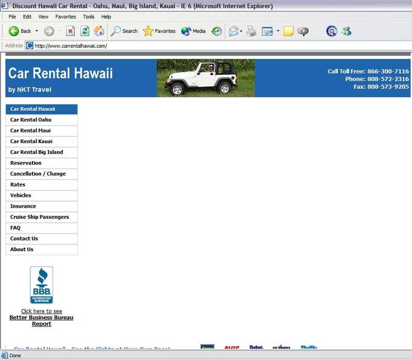Click the Back navigation button
This screenshot has width=412, height=360.
20,31
